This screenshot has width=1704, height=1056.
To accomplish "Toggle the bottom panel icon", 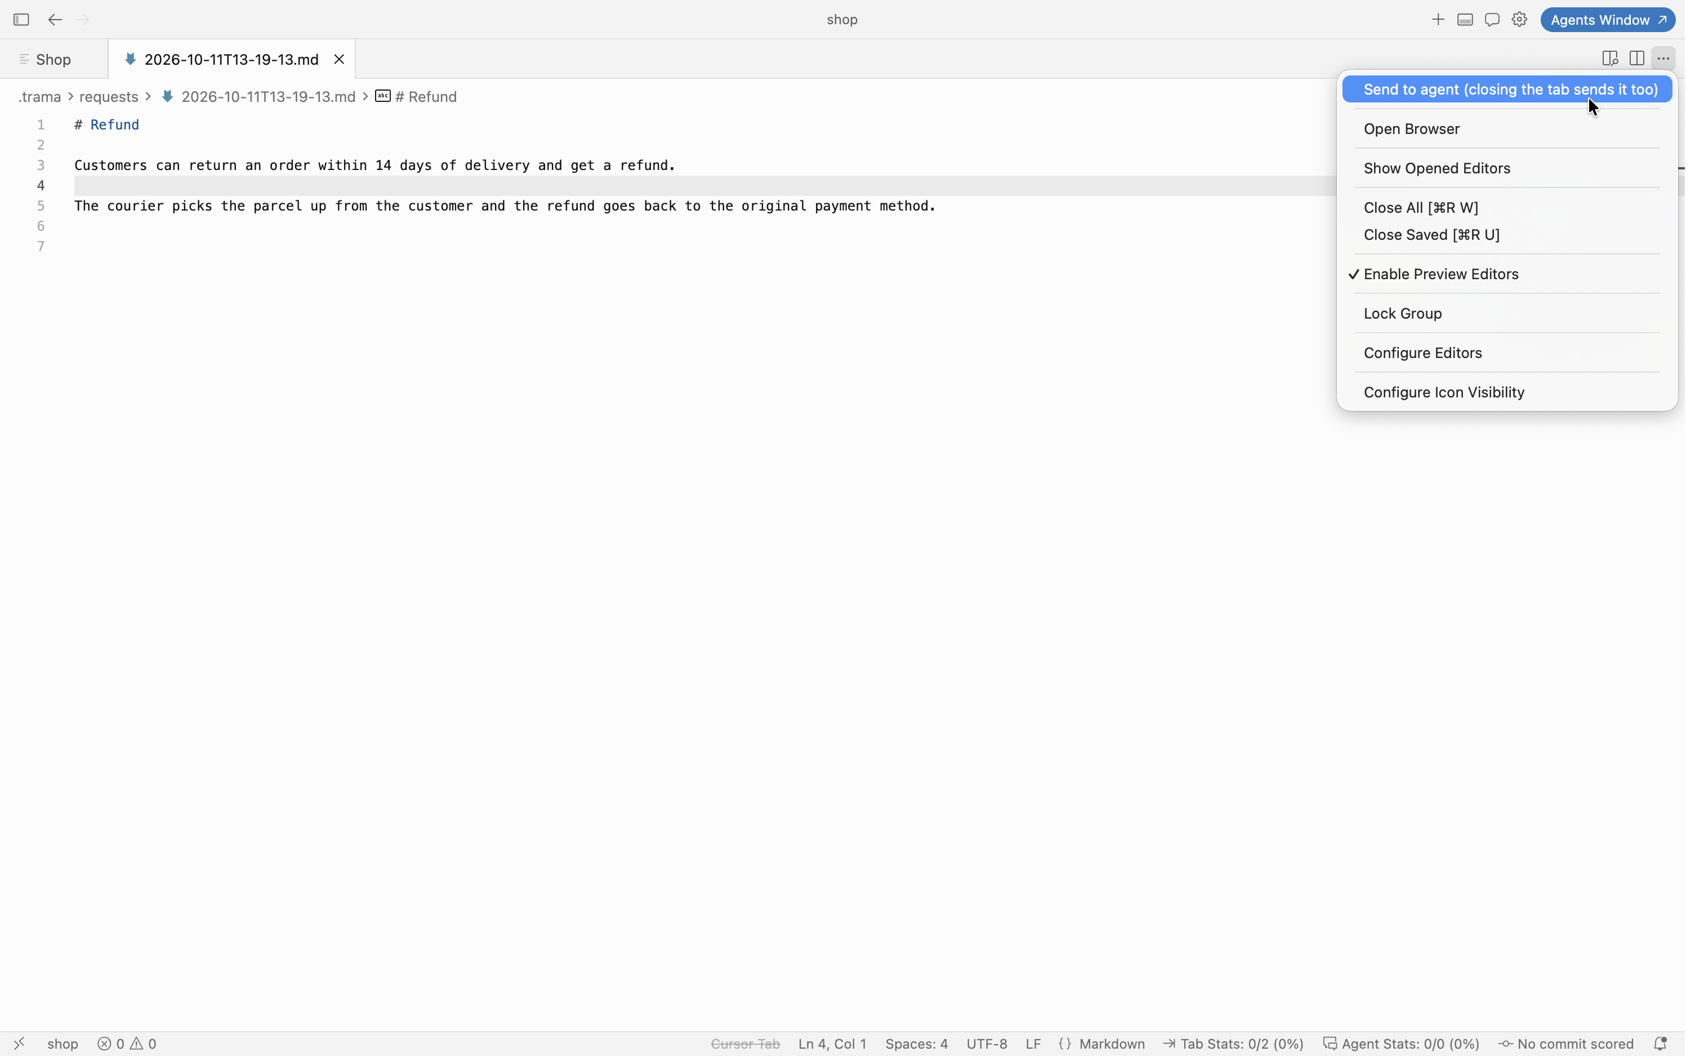I will (1465, 20).
